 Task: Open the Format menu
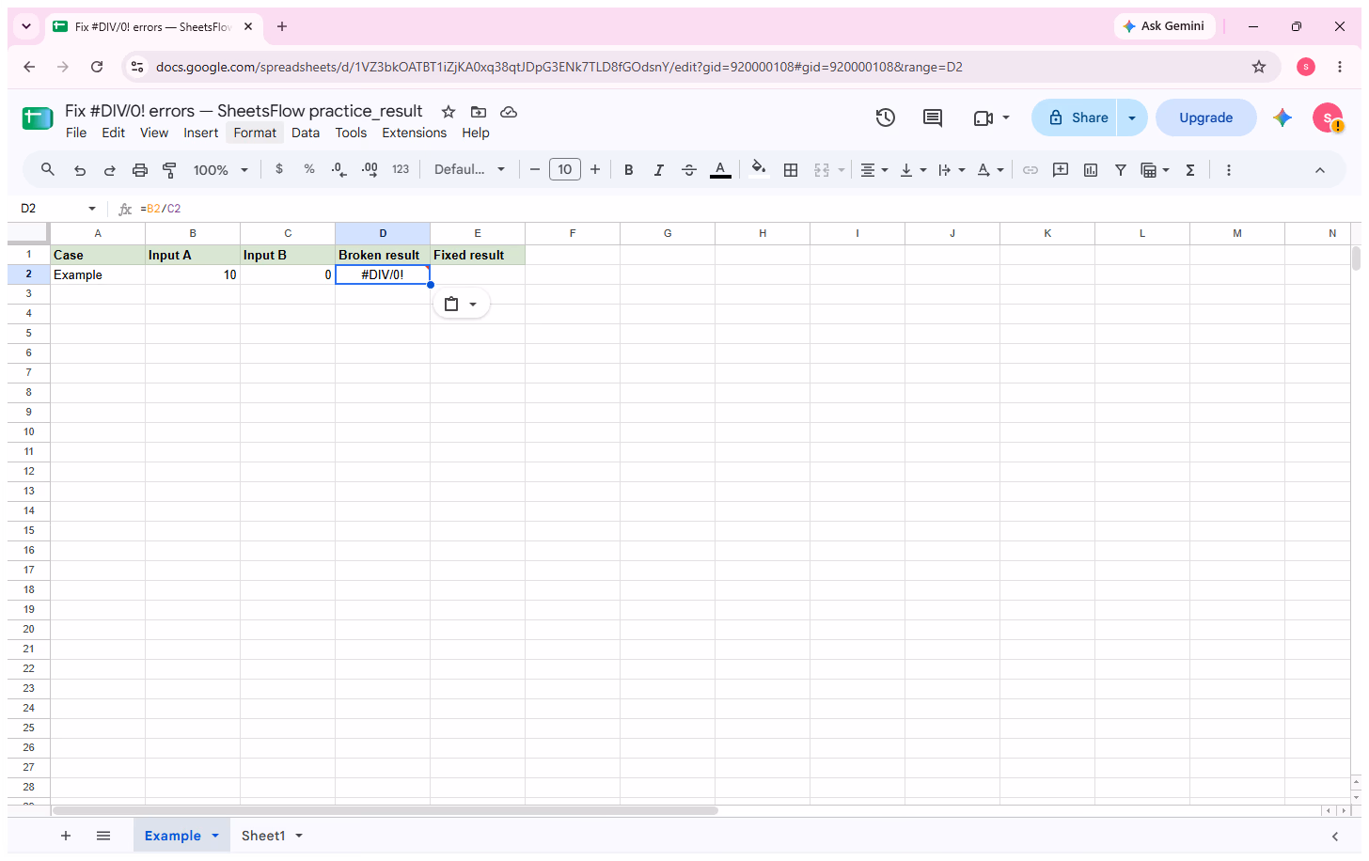tap(255, 133)
